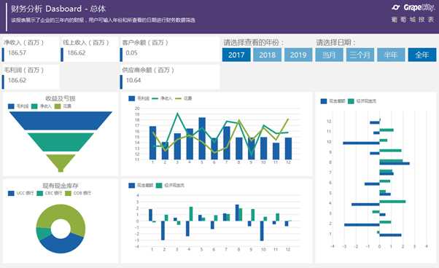Select the teal middle funnel segment

tap(61, 142)
